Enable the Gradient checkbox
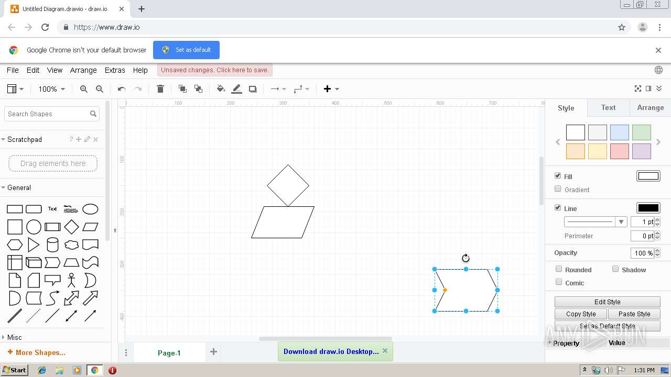671x377 pixels. 558,189
